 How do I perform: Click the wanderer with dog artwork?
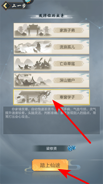tap(33, 47)
